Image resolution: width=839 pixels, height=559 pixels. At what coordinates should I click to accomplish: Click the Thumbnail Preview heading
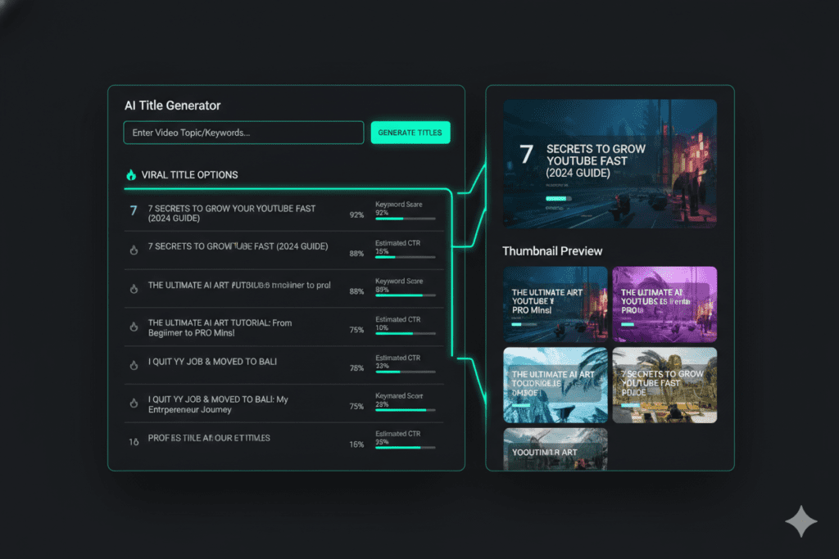[x=552, y=251]
